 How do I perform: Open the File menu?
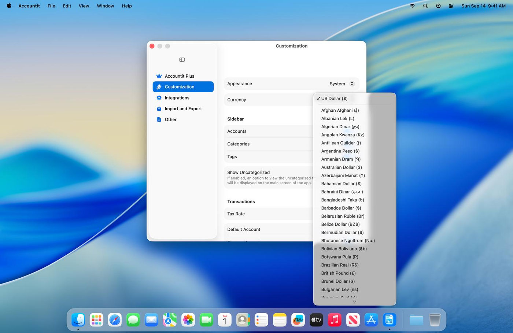(x=51, y=6)
